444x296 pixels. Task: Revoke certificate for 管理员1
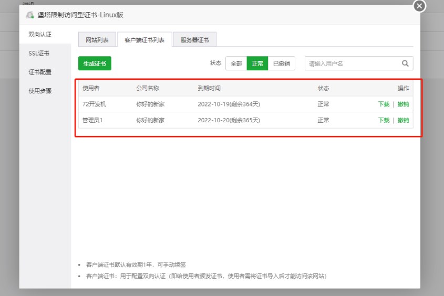coord(403,120)
